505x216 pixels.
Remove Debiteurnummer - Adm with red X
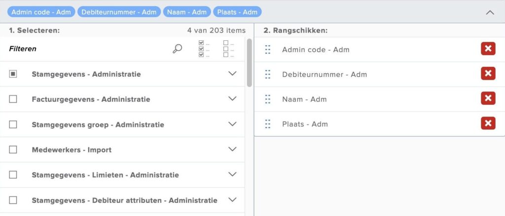[488, 74]
